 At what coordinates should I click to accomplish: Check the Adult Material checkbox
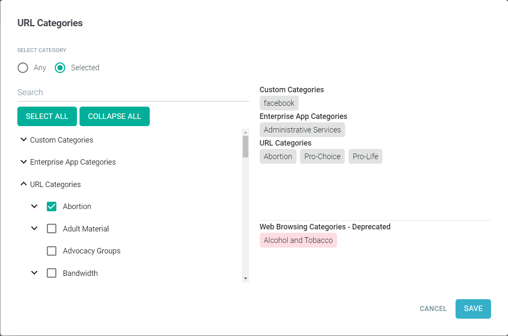pos(52,229)
